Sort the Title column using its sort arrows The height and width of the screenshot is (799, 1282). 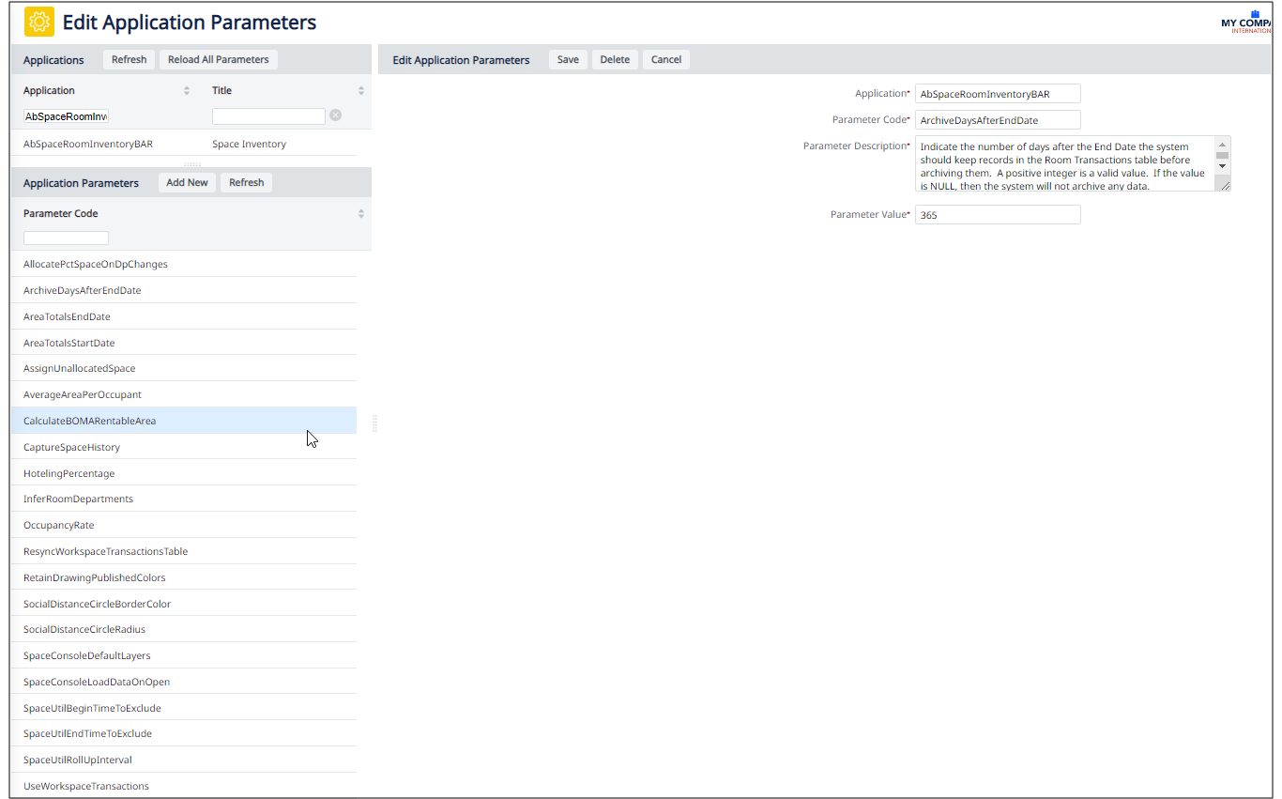coord(361,91)
